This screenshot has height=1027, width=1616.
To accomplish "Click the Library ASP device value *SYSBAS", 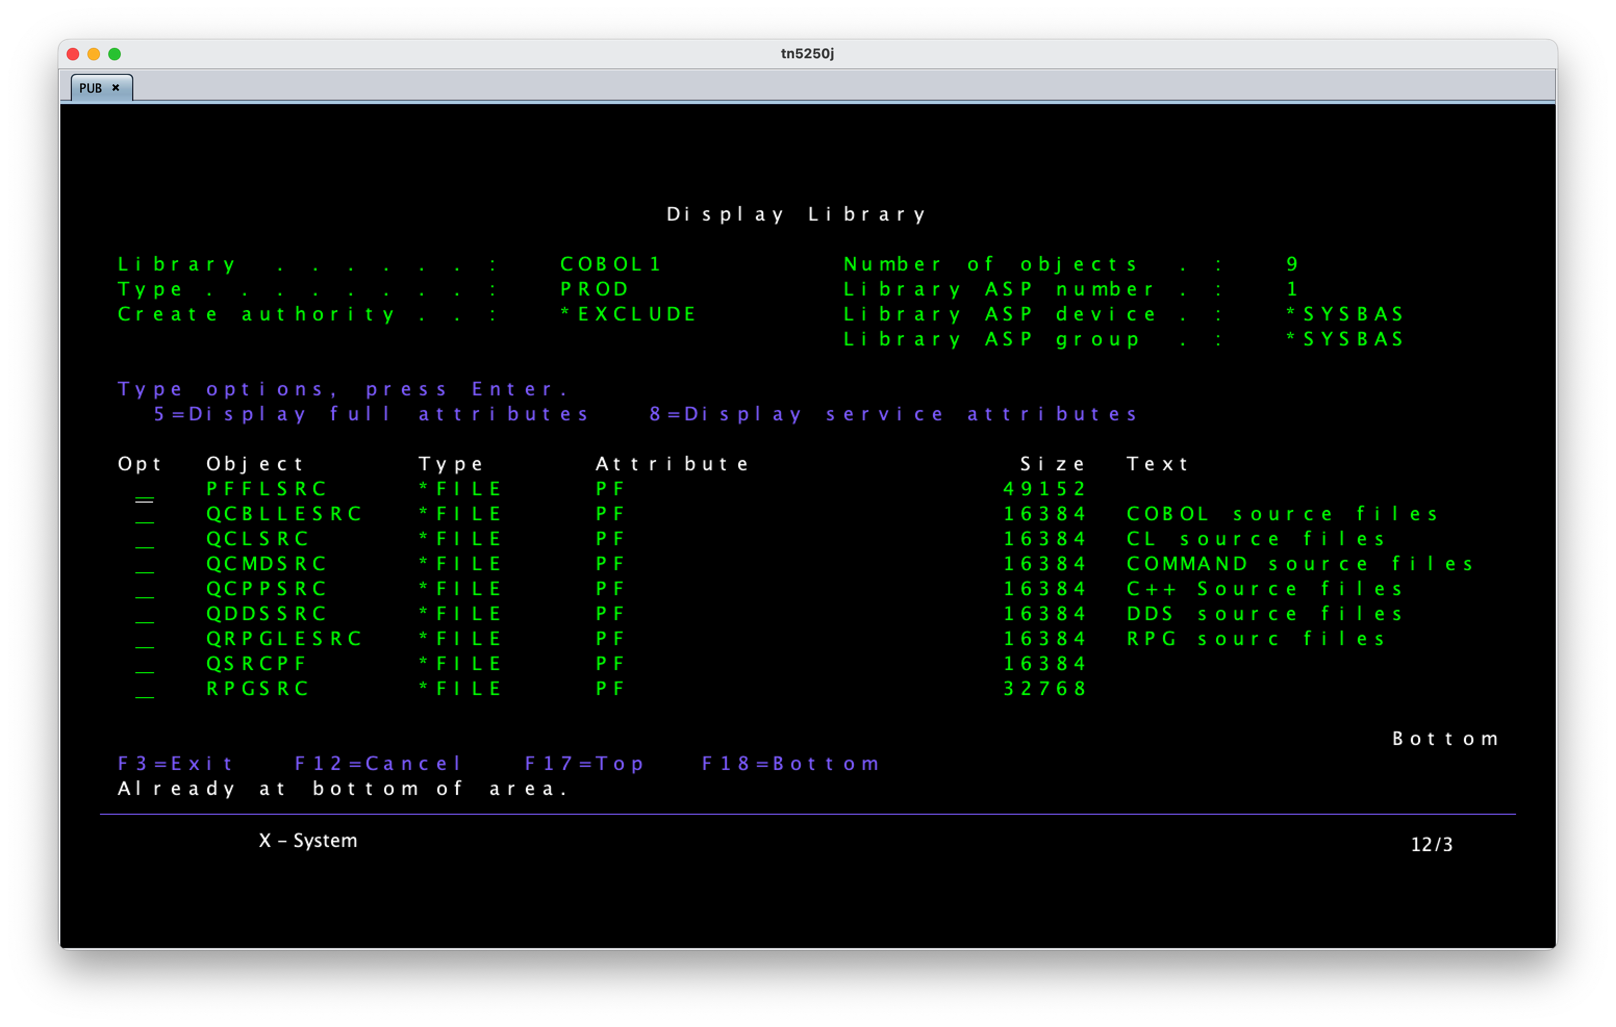I will [x=1345, y=314].
